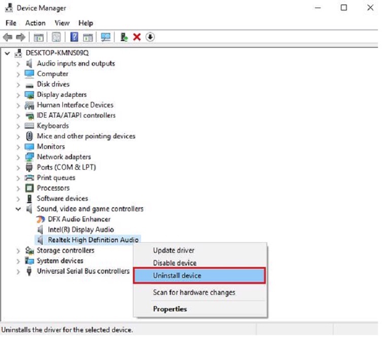Image resolution: width=383 pixels, height=337 pixels.
Task: Choose Scan for hardware changes in context menu
Action: (x=200, y=292)
